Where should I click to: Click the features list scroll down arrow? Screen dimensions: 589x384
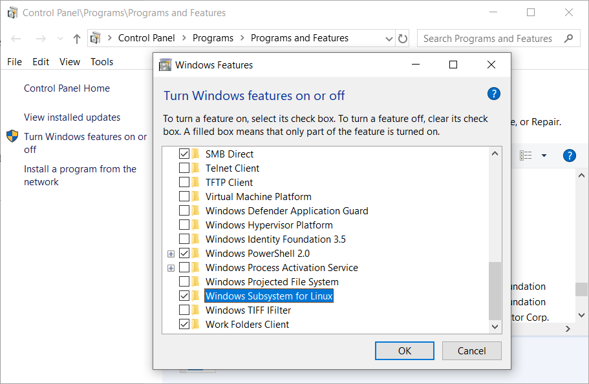pos(495,327)
